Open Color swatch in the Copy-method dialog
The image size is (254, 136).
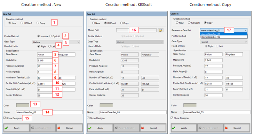pyautogui.click(x=190, y=105)
